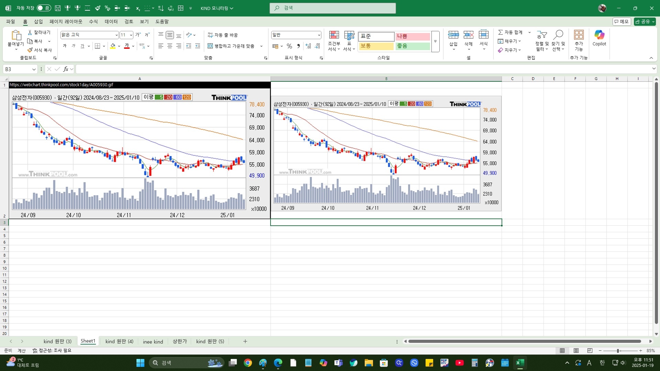660x371 pixels.
Task: Decrease font size with the smaller 가 icon
Action: (x=147, y=35)
